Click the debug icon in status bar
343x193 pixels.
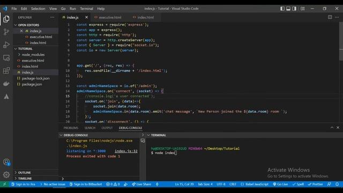125,184
